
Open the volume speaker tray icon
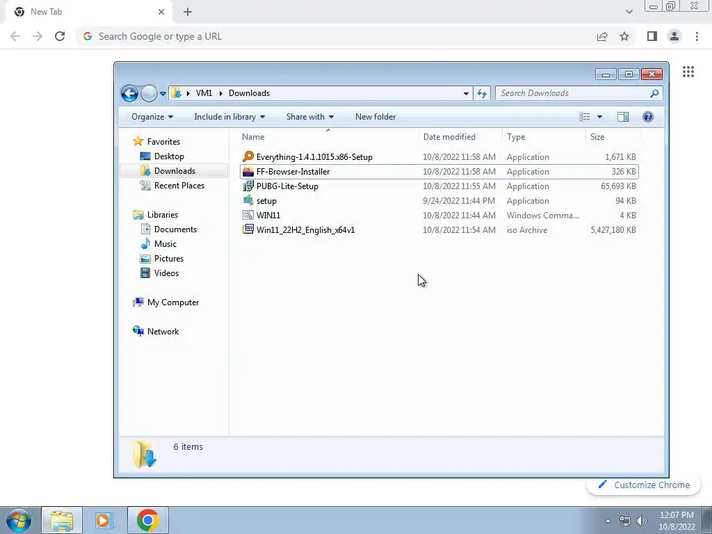click(x=642, y=521)
